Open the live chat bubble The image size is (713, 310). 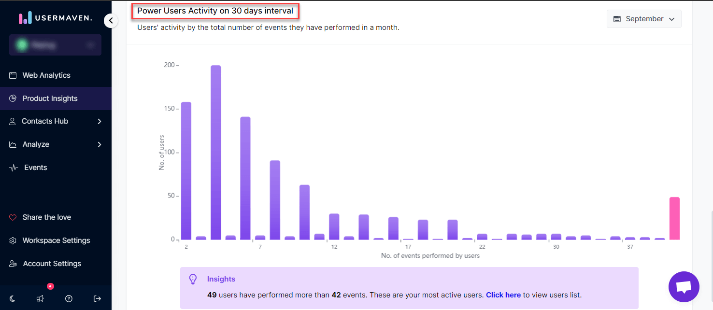click(684, 286)
